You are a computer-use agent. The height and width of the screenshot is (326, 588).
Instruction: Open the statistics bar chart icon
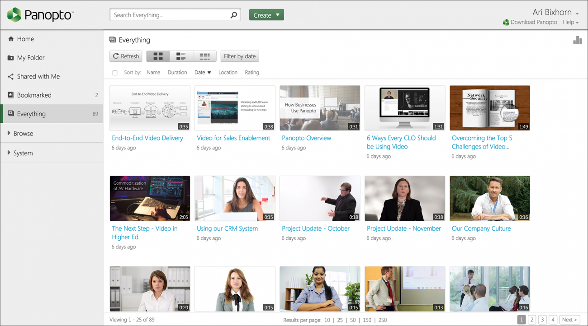577,40
